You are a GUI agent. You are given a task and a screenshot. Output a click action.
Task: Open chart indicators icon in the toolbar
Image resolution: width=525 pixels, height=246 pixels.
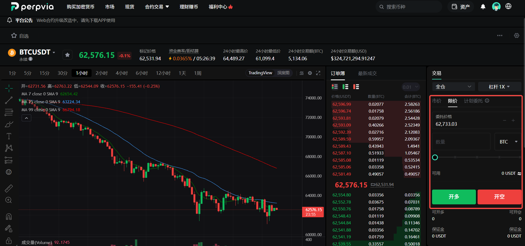coord(302,73)
